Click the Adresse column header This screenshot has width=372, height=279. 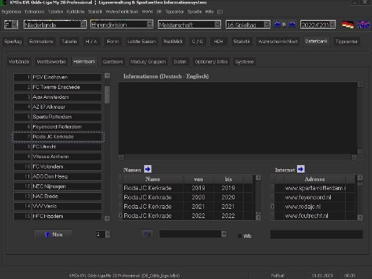[315, 179]
